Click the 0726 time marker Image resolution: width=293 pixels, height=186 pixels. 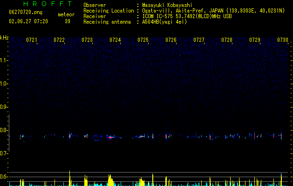[171, 40]
